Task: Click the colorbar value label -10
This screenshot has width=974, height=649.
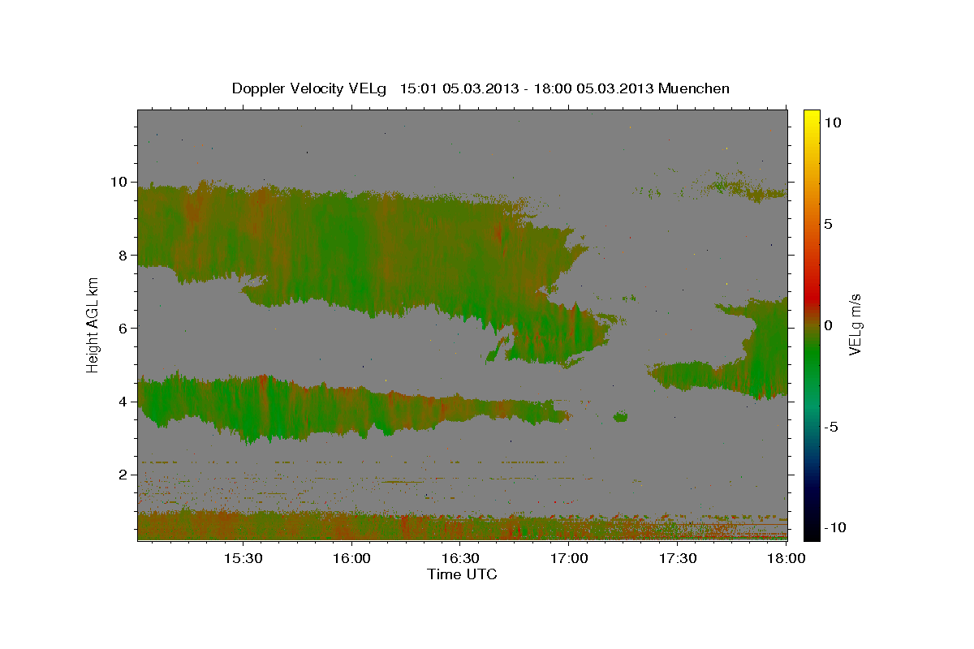Action: click(x=834, y=527)
